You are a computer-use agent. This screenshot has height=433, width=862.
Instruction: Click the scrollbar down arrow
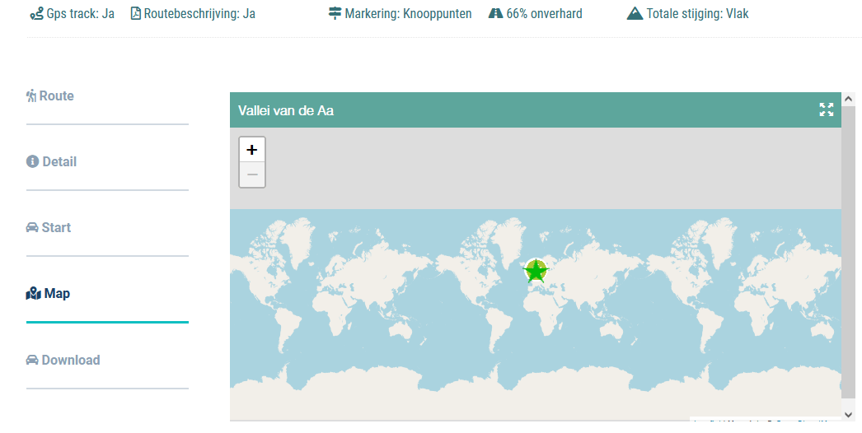pos(849,413)
